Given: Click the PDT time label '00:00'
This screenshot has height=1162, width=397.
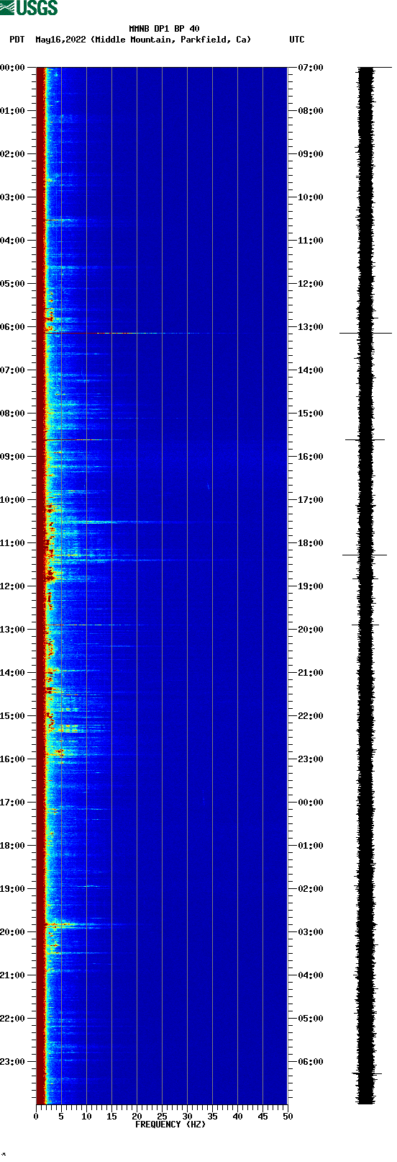Looking at the screenshot, I should 12,68.
